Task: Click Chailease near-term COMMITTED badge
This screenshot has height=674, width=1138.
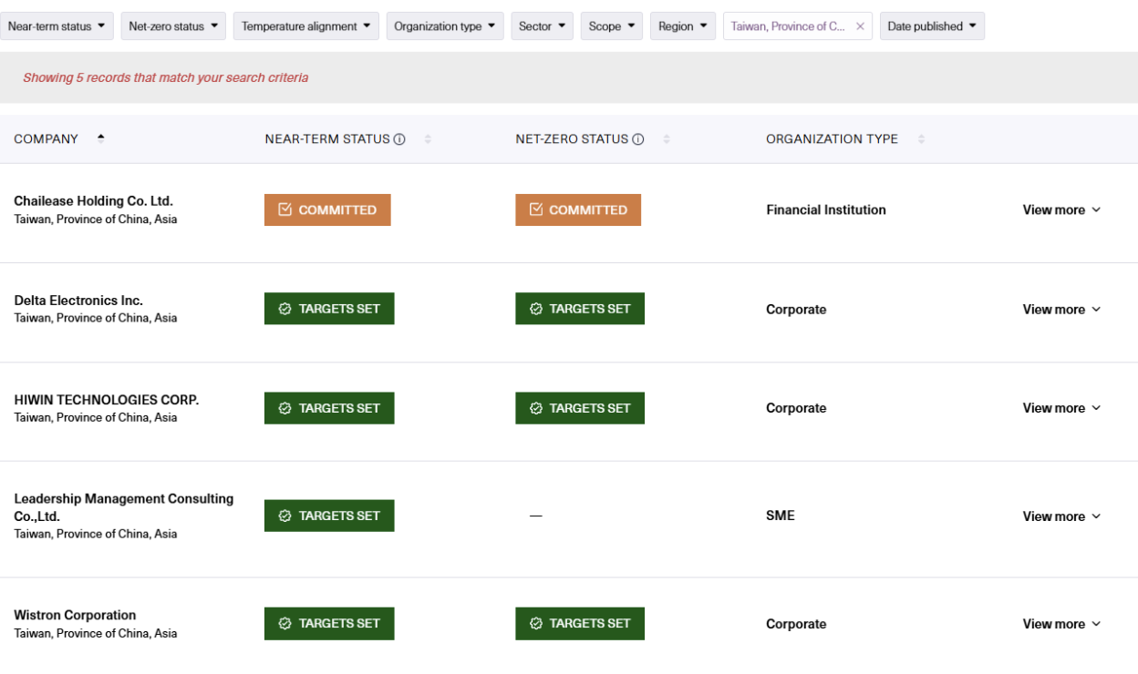Action: pyautogui.click(x=327, y=209)
